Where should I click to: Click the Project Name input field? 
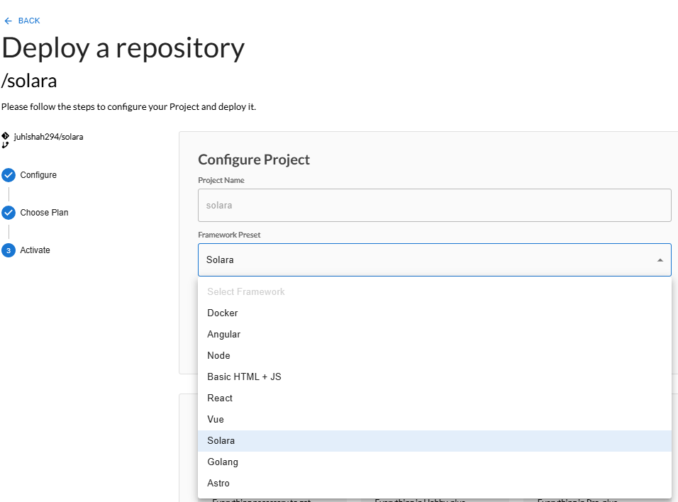434,205
